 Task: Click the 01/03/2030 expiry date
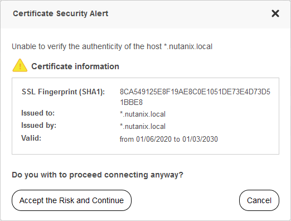point(200,139)
